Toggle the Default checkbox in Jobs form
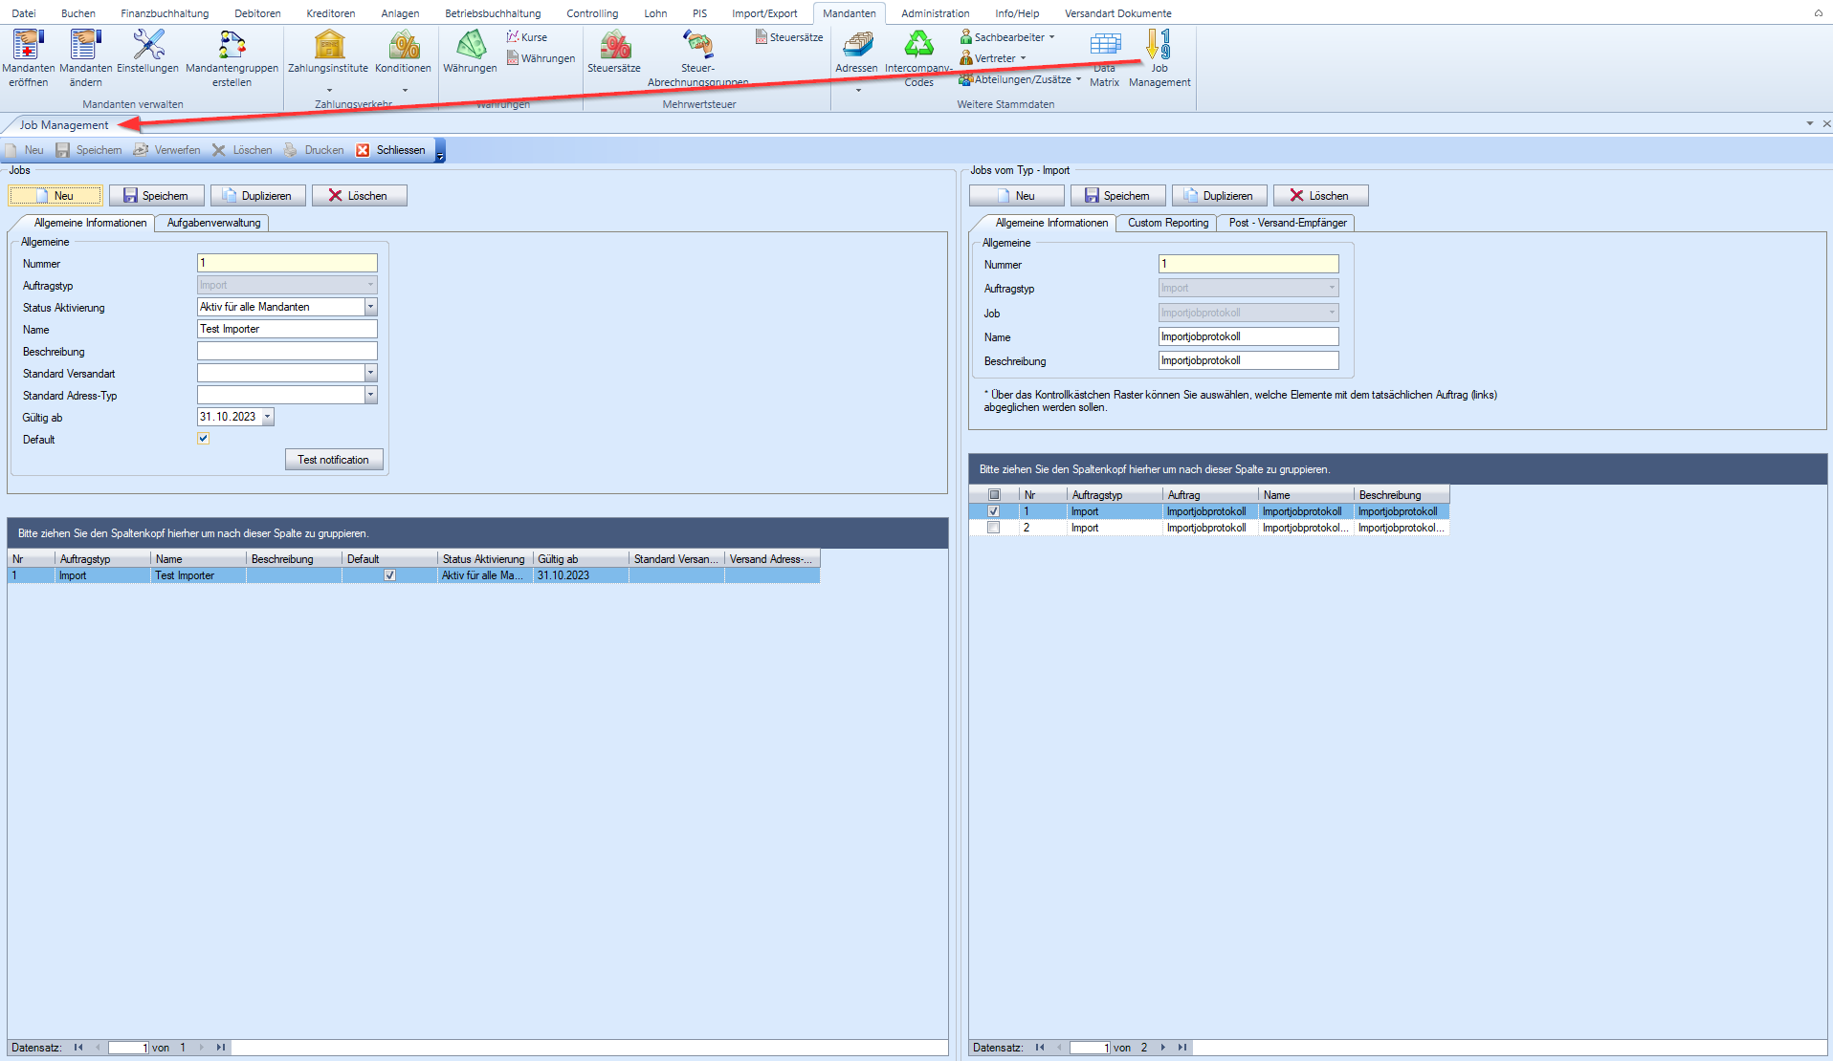Screen dimensions: 1833x1061 point(203,439)
